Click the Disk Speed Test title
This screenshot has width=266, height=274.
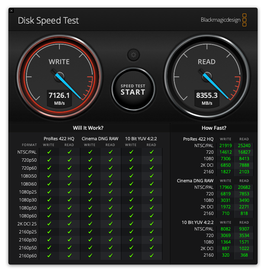point(48,21)
